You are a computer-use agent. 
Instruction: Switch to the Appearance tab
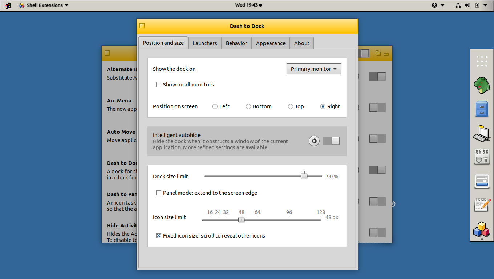[271, 43]
